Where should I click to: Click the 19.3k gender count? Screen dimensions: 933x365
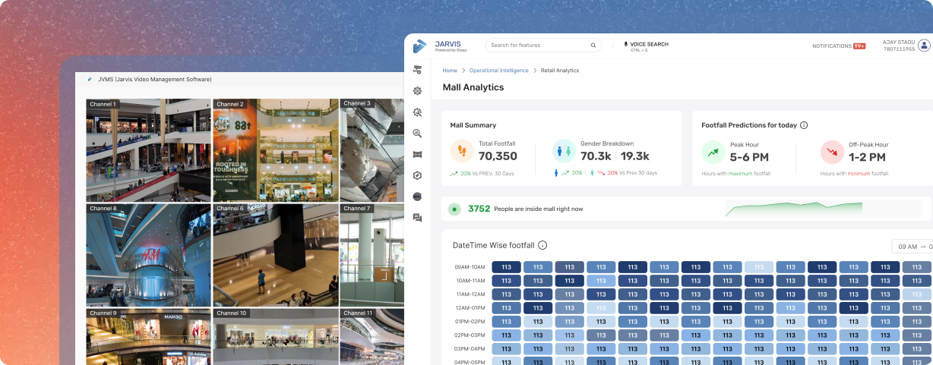click(635, 156)
